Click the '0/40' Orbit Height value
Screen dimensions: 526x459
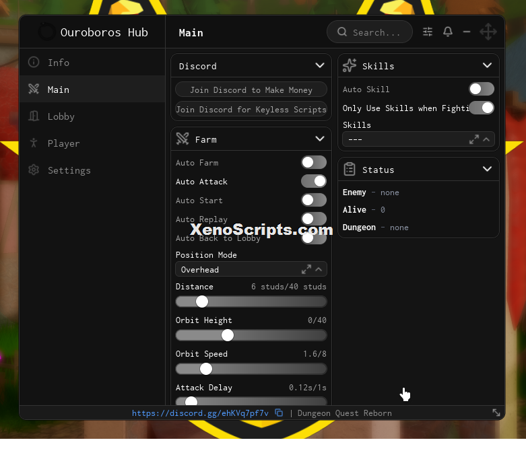[x=317, y=320]
